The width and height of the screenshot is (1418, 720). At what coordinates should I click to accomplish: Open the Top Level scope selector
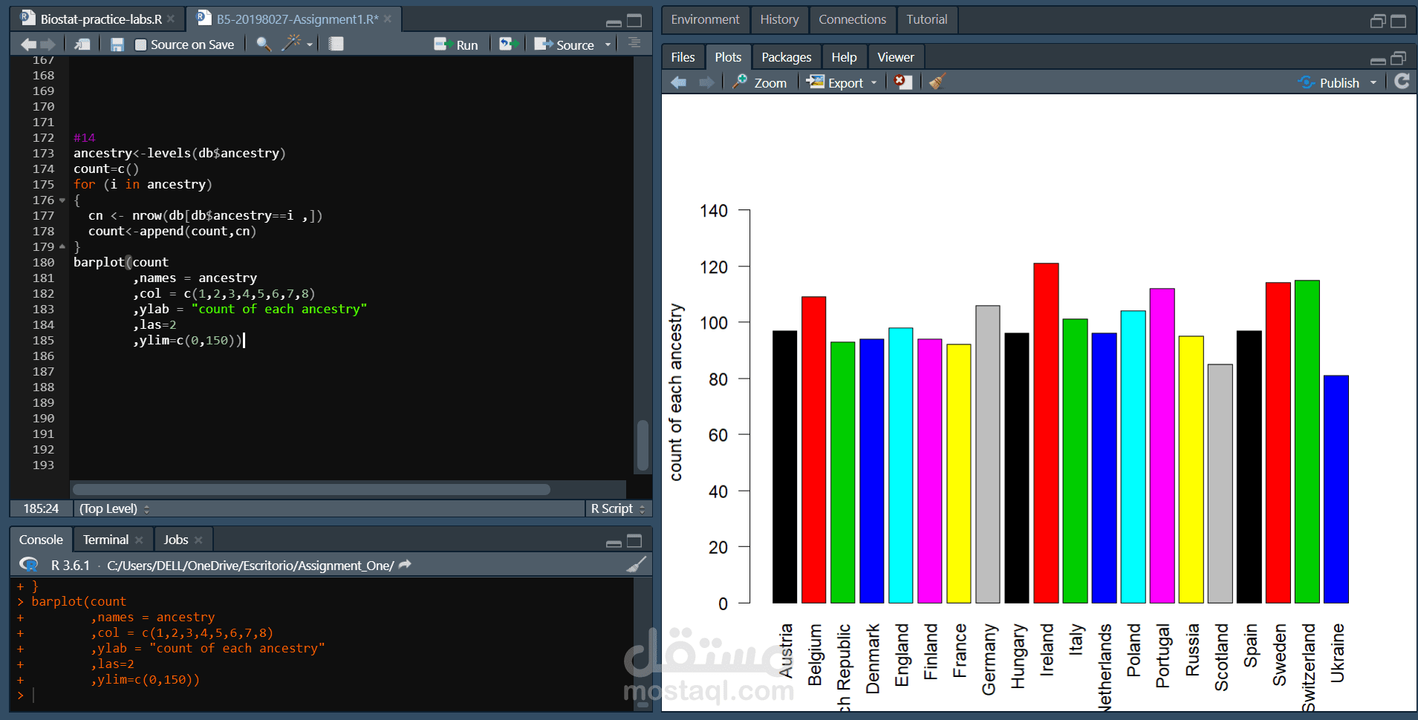pyautogui.click(x=114, y=508)
